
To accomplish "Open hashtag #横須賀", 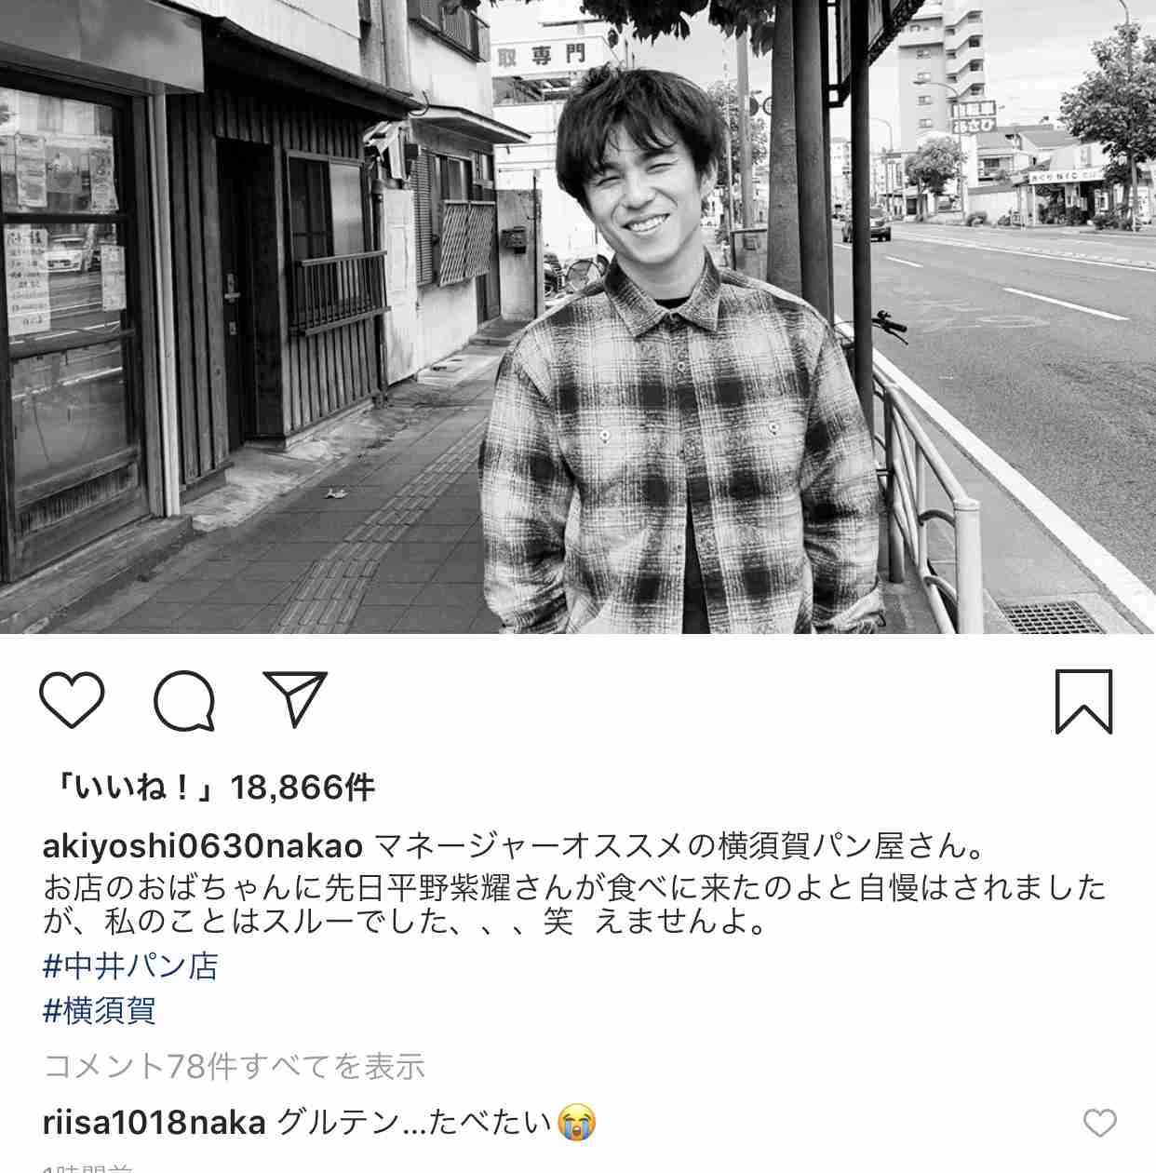I will [99, 1010].
